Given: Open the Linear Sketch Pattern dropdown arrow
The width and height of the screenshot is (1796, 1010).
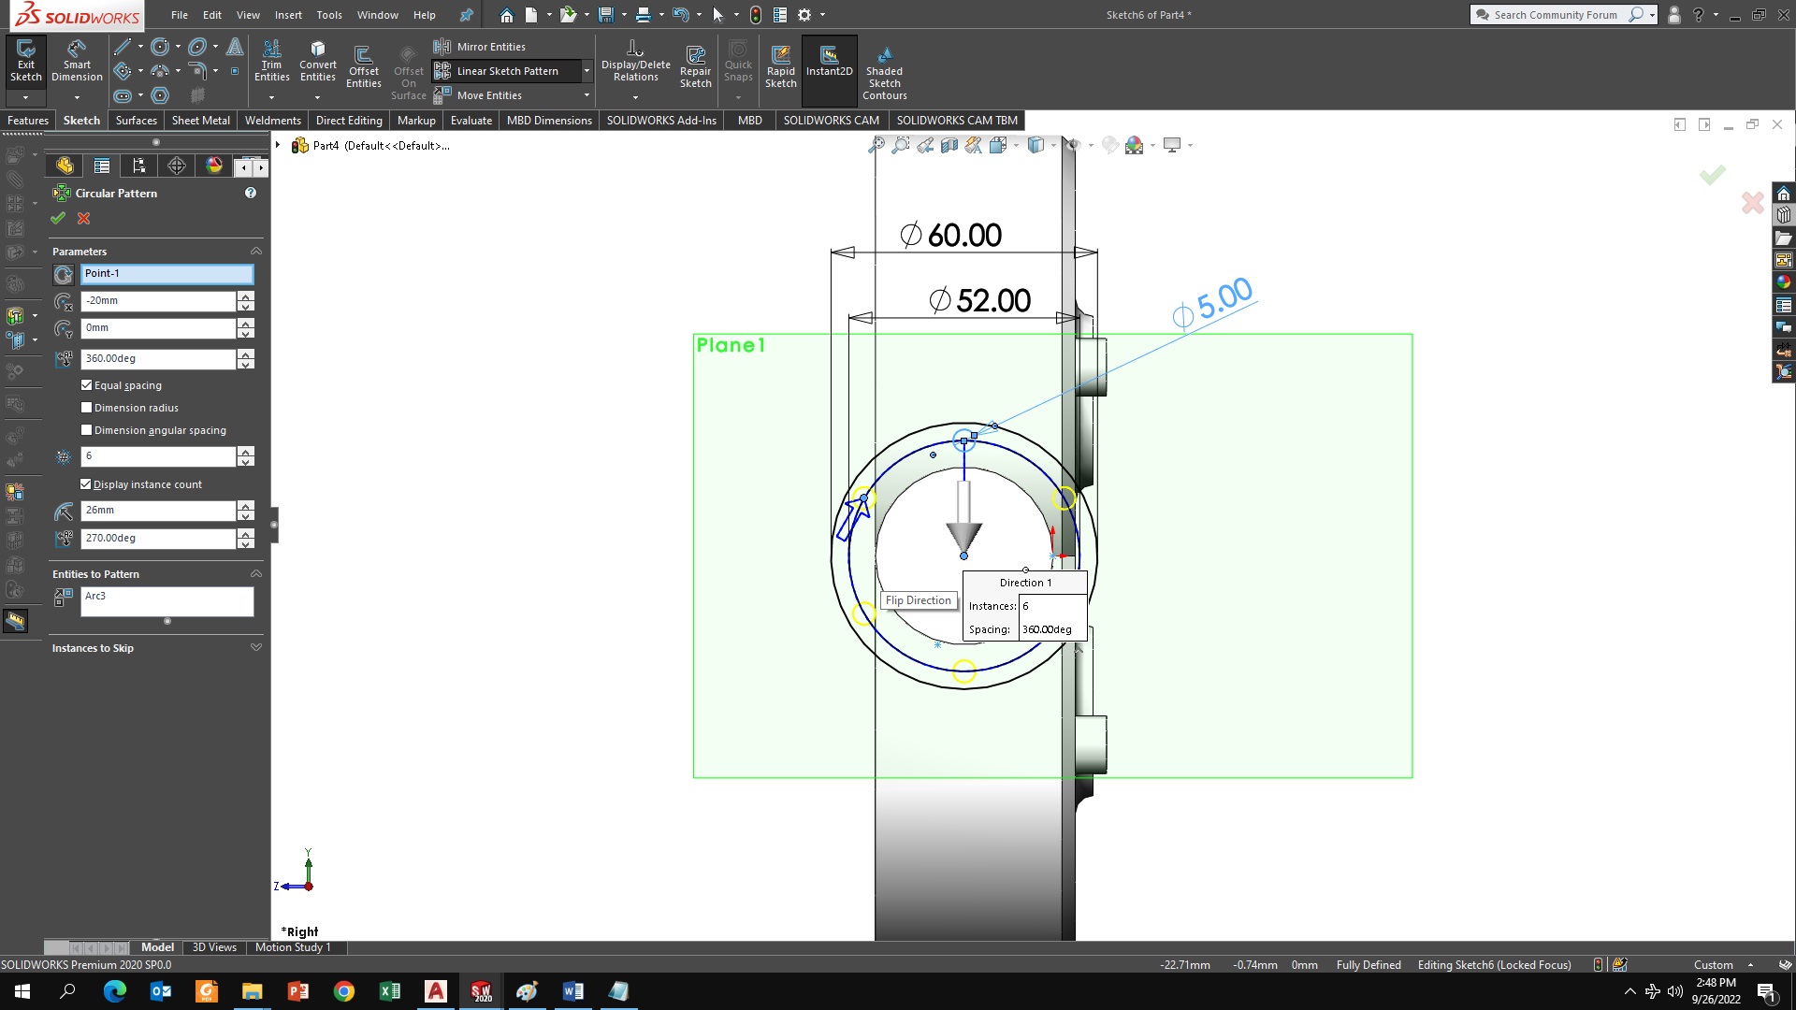Looking at the screenshot, I should click(x=587, y=71).
